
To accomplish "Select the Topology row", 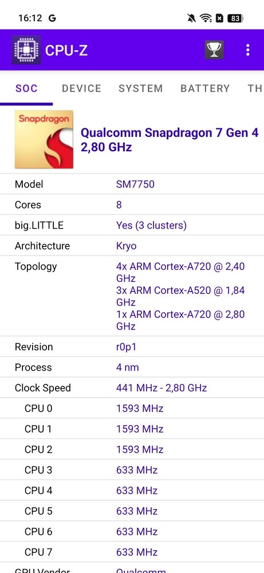I will pyautogui.click(x=132, y=296).
